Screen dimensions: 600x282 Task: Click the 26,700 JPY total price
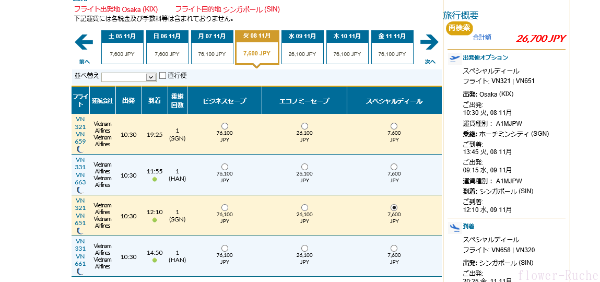(540, 38)
